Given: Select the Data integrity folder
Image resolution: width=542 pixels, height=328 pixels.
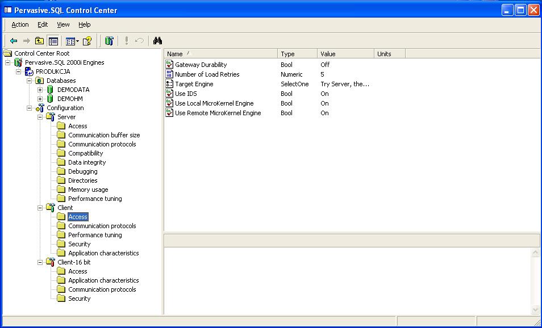Looking at the screenshot, I should coord(87,162).
